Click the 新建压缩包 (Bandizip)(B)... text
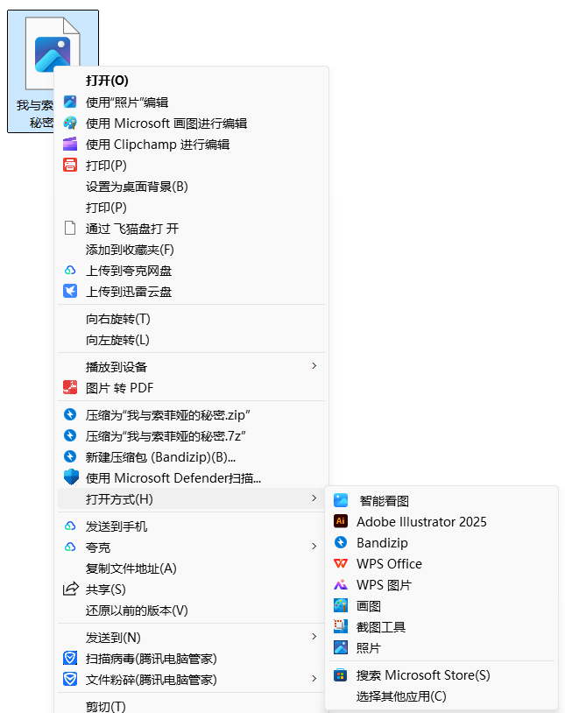 point(160,457)
